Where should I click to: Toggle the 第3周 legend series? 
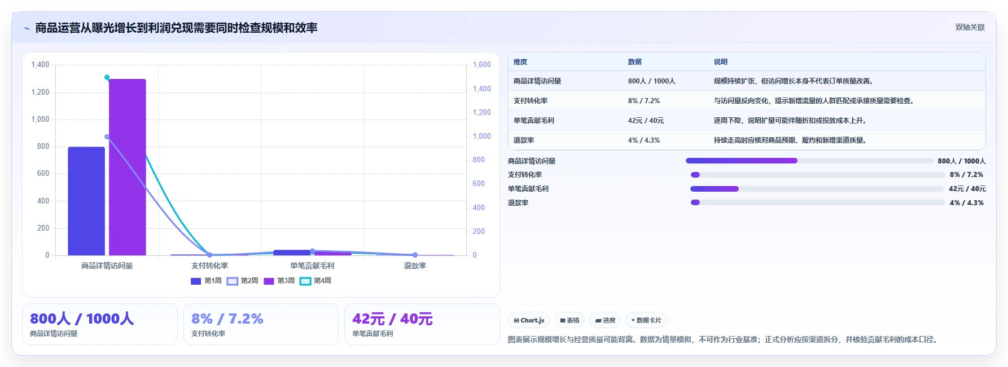tap(279, 281)
